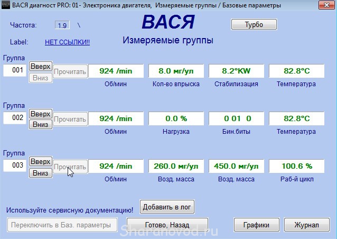Open Графики charts window
Screen dimensions: 337x239
point(257,225)
